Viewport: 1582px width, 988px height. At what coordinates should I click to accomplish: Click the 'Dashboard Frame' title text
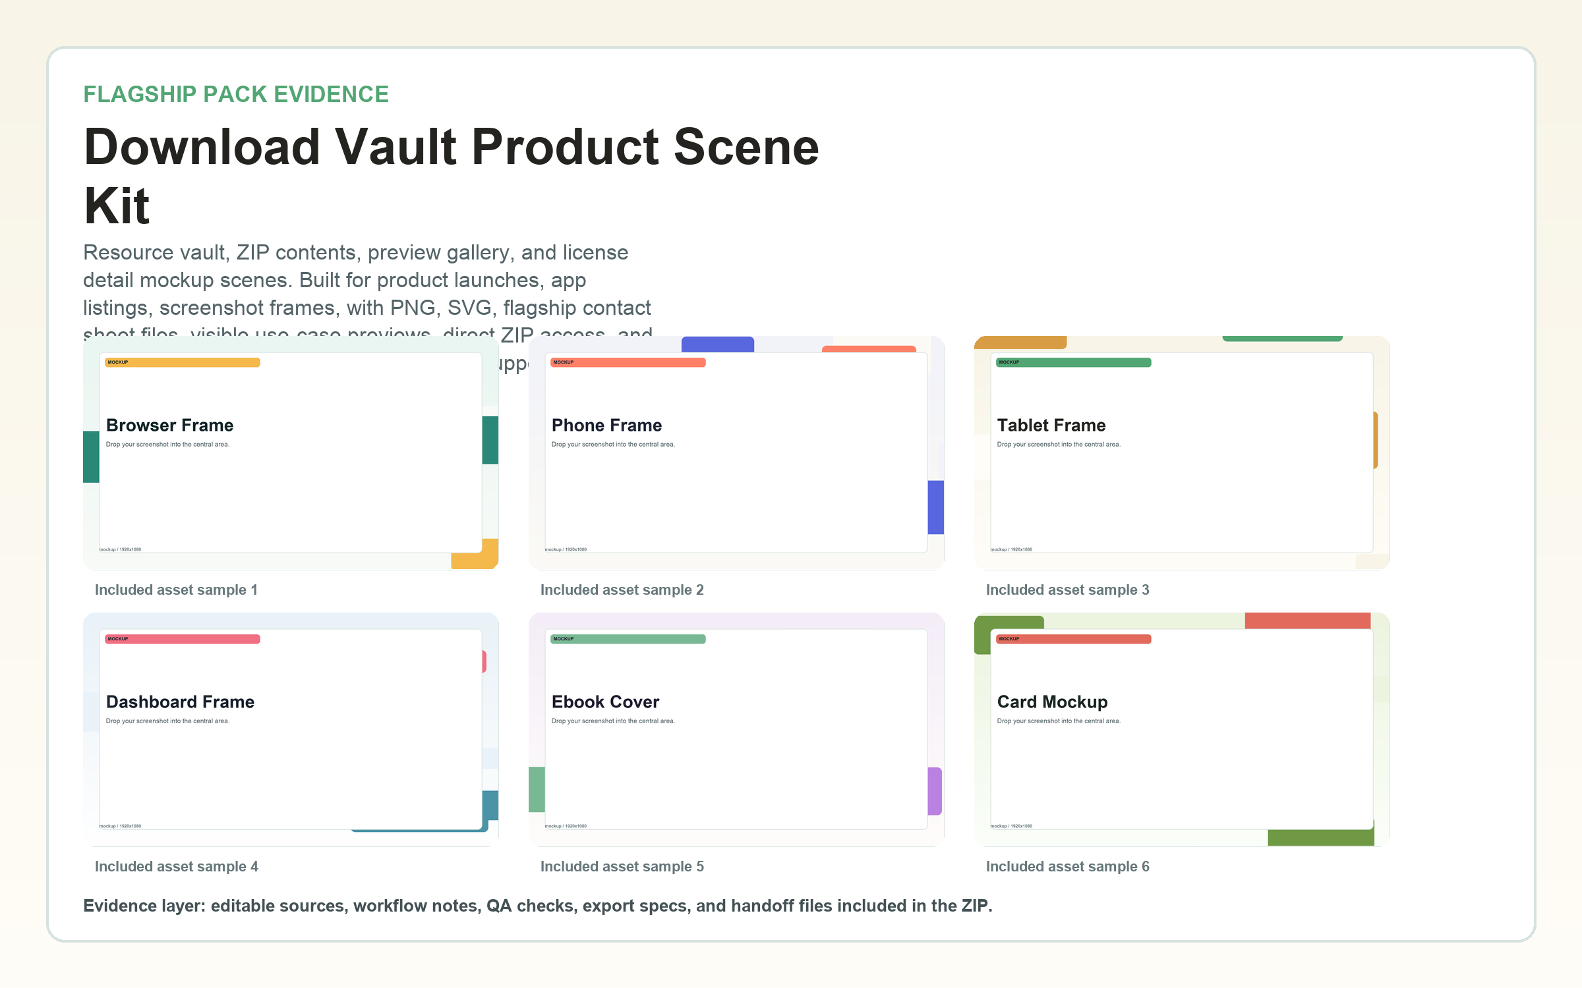coord(180,702)
